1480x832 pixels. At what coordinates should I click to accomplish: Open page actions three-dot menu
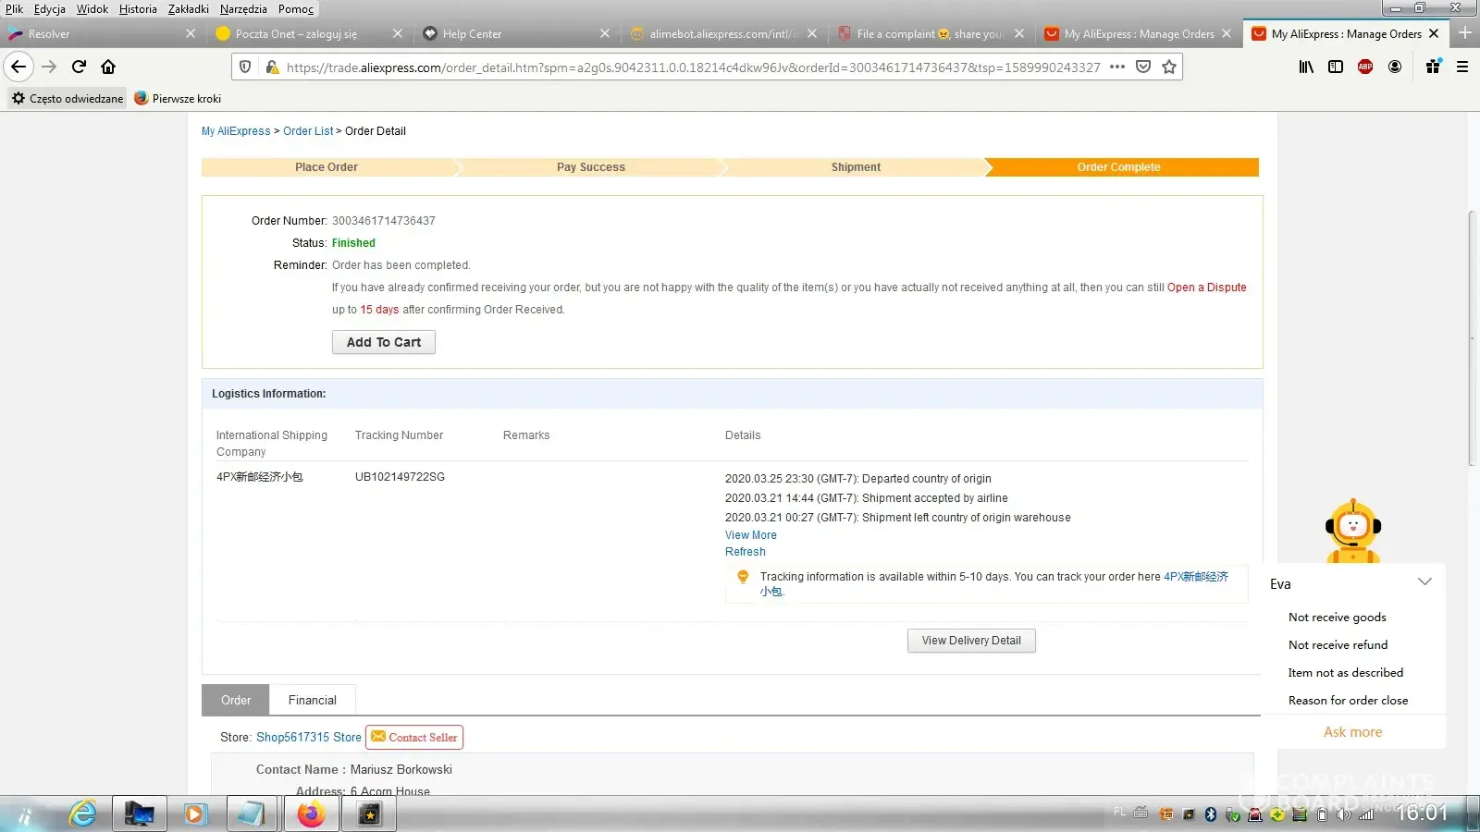1117,67
